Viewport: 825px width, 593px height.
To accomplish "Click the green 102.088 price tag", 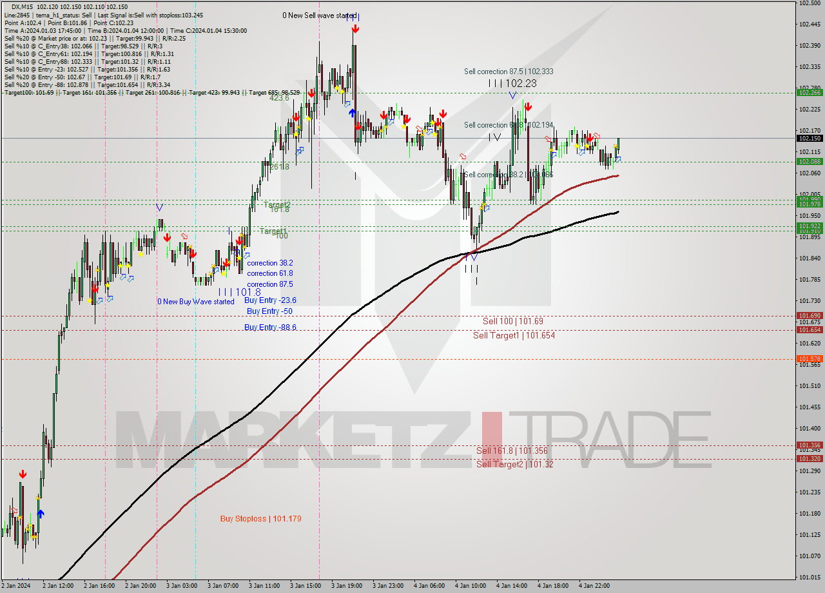I will [810, 161].
